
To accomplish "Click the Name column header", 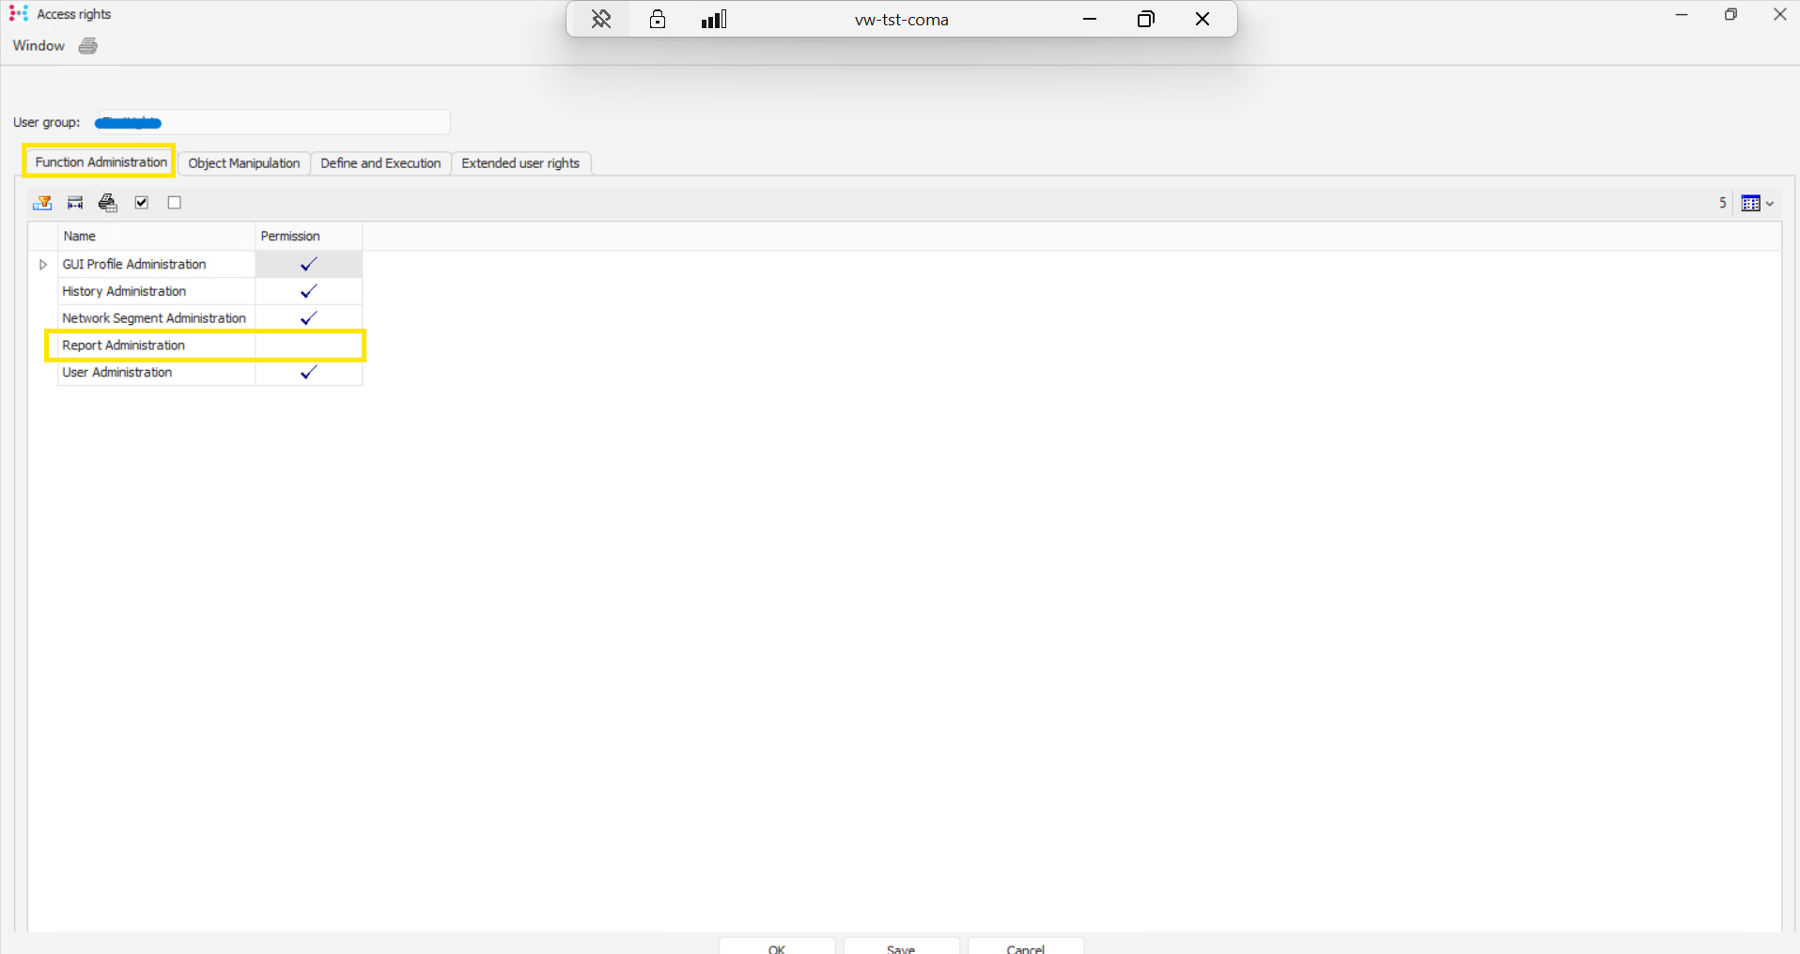I will (156, 237).
